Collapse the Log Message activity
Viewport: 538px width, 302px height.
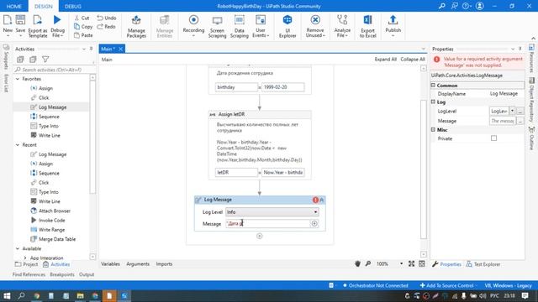click(x=322, y=200)
